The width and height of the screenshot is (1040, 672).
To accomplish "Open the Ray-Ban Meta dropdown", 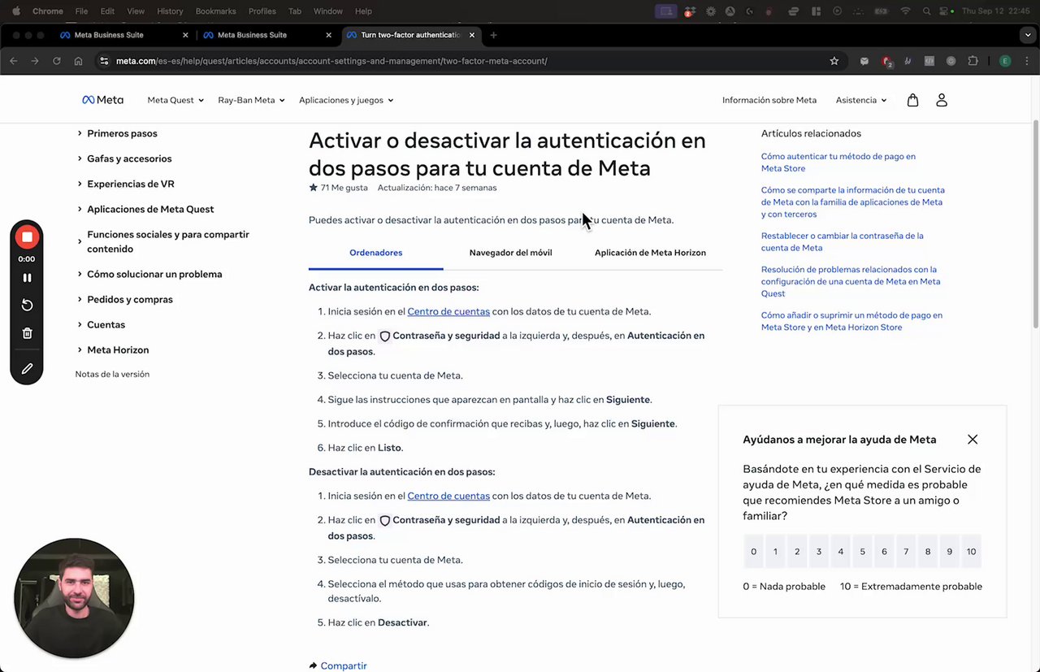I will point(251,100).
